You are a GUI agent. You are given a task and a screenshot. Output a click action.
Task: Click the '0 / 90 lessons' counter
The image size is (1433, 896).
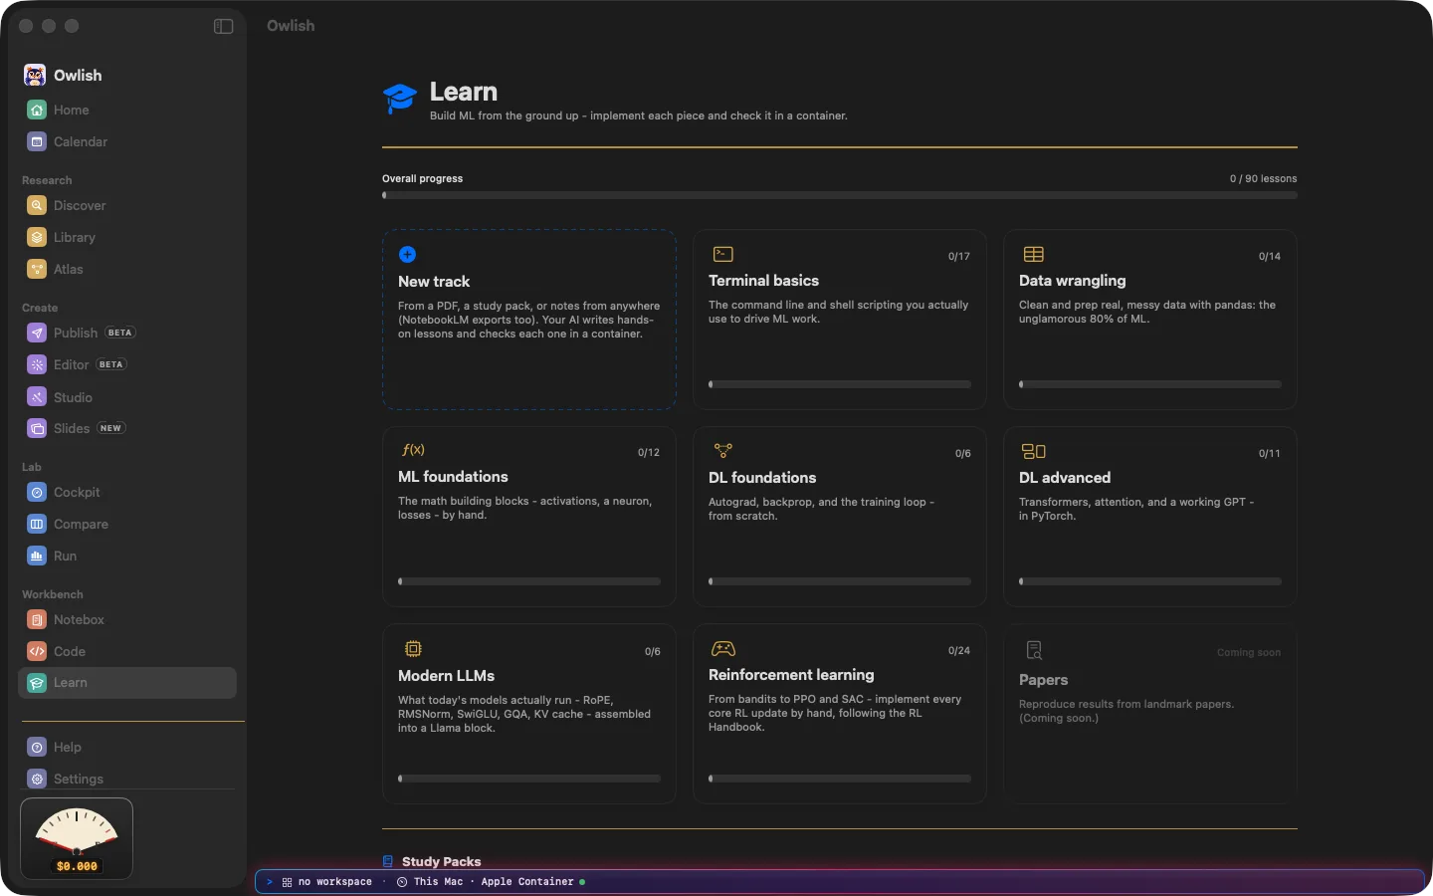pyautogui.click(x=1264, y=179)
